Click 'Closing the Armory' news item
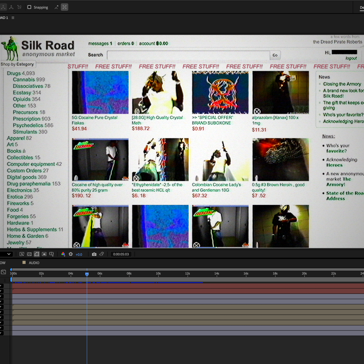Screen dimensions: 364x364 pyautogui.click(x=342, y=84)
